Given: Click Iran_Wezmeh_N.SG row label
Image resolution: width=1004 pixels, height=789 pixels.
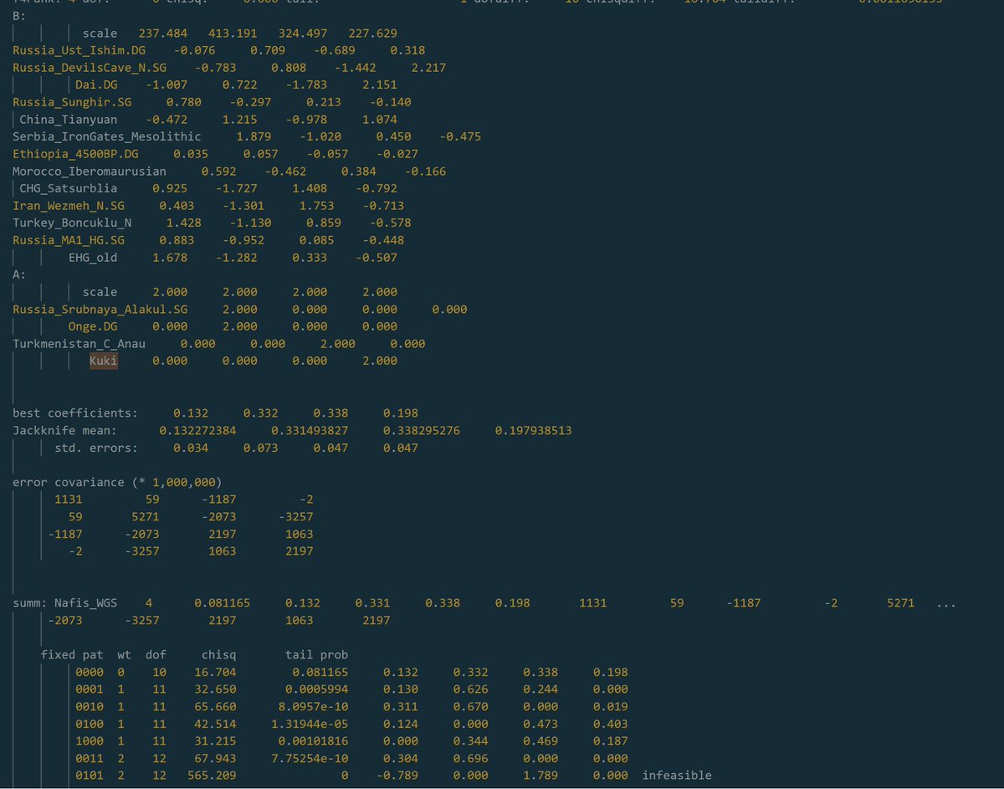Looking at the screenshot, I should click(x=69, y=206).
